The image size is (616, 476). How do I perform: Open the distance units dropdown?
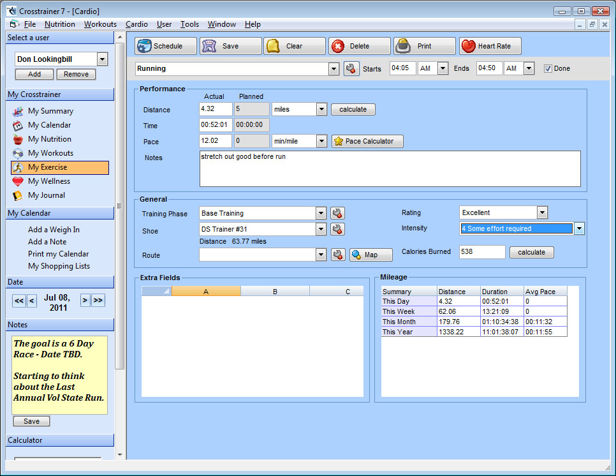tap(321, 109)
